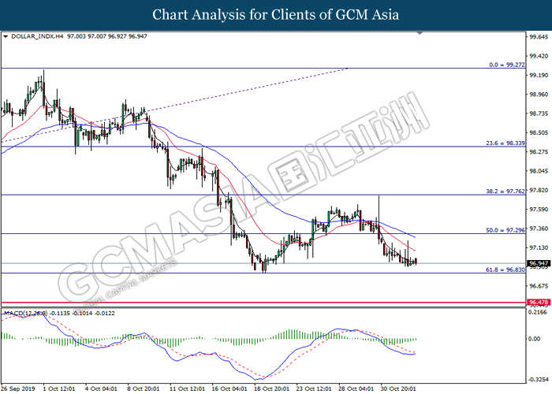Click the 96.675 price axis value
The width and height of the screenshot is (552, 394).
539,286
